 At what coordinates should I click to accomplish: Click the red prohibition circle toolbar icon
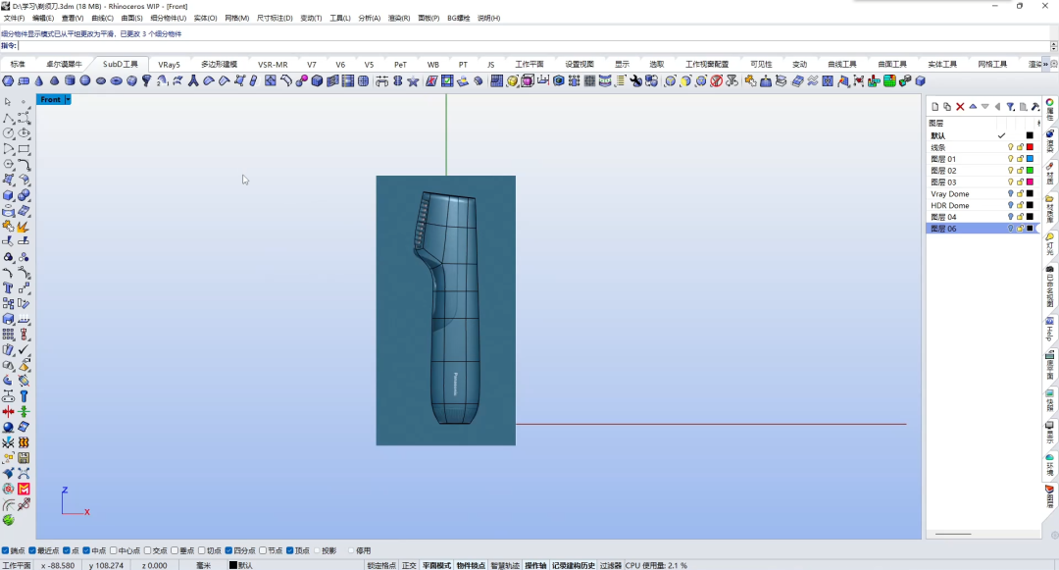(x=717, y=81)
